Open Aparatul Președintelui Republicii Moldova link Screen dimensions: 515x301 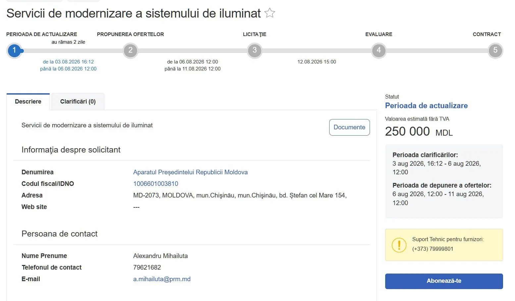coord(190,172)
